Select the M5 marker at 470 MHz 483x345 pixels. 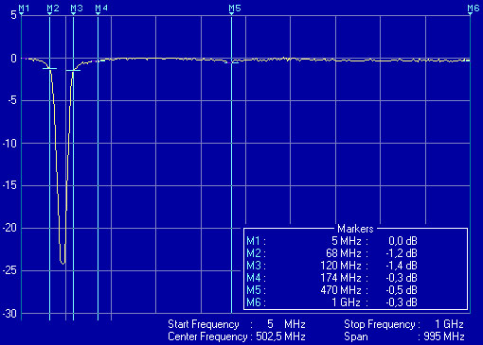coord(235,9)
